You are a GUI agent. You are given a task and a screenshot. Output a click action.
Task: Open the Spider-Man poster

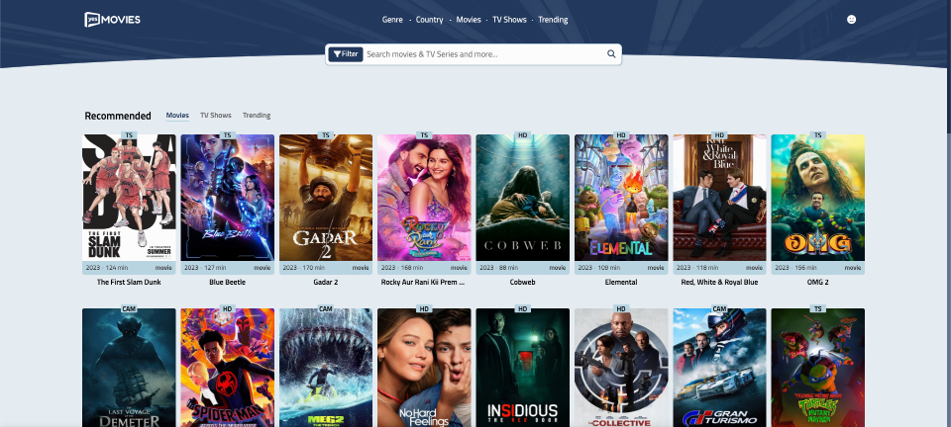tap(228, 368)
